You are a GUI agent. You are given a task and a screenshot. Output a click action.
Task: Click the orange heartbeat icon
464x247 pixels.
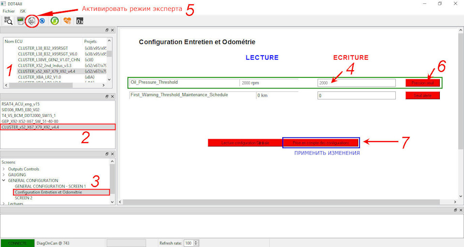pyautogui.click(x=67, y=21)
